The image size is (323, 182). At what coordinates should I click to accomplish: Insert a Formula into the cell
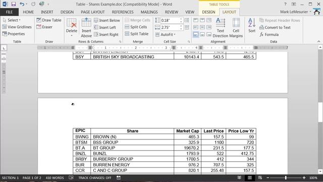pos(269,34)
